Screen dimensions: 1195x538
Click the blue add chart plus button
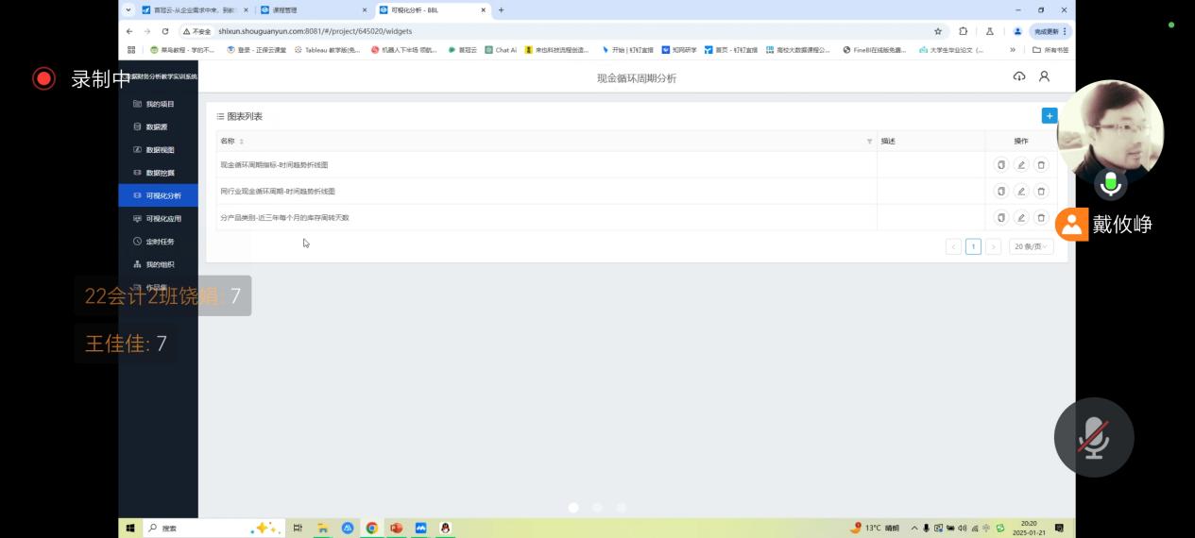tap(1049, 115)
